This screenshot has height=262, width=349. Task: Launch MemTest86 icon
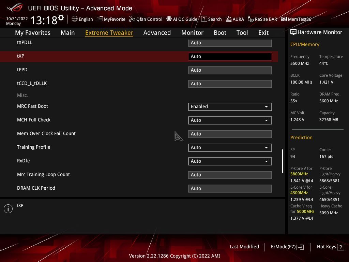pyautogui.click(x=284, y=19)
